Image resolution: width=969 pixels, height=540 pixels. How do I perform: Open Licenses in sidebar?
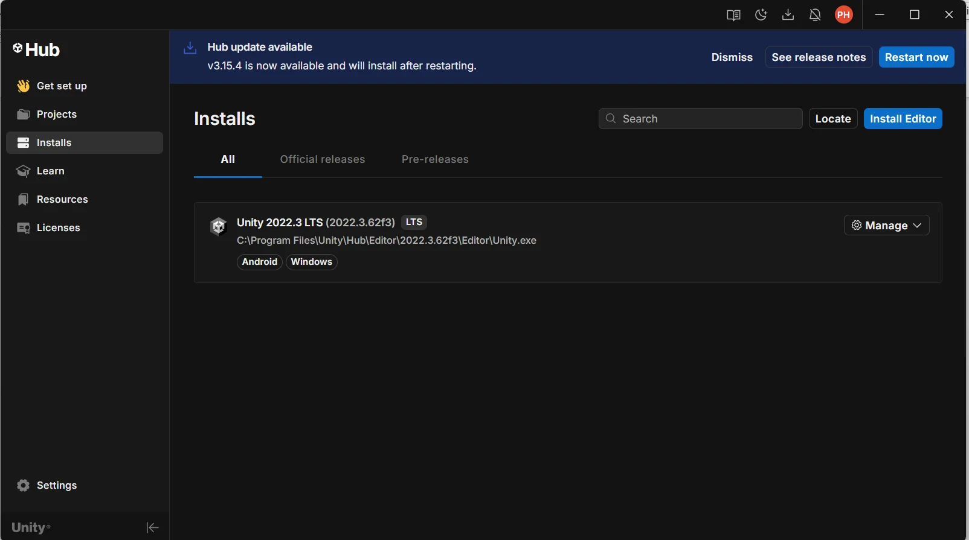[x=85, y=227]
